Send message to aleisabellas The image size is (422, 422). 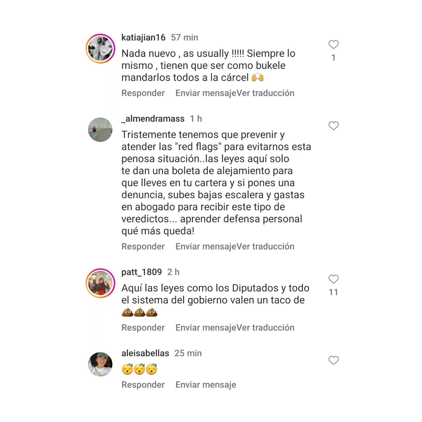[x=206, y=385]
